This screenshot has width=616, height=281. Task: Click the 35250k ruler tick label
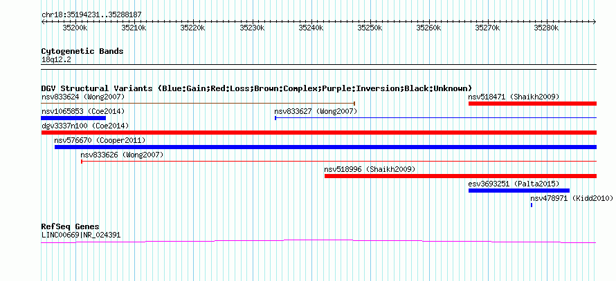[x=370, y=28]
